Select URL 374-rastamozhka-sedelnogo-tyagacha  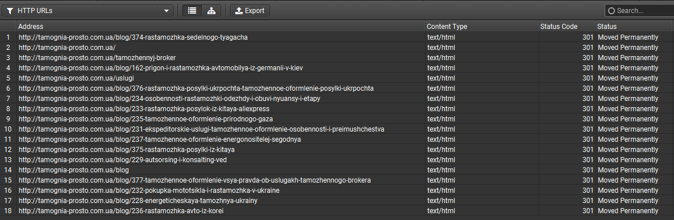pyautogui.click(x=133, y=37)
